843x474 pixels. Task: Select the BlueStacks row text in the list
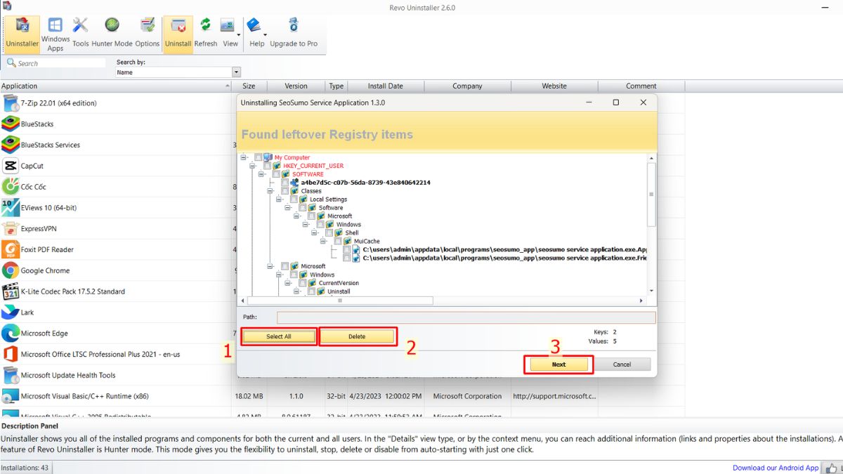coord(37,124)
